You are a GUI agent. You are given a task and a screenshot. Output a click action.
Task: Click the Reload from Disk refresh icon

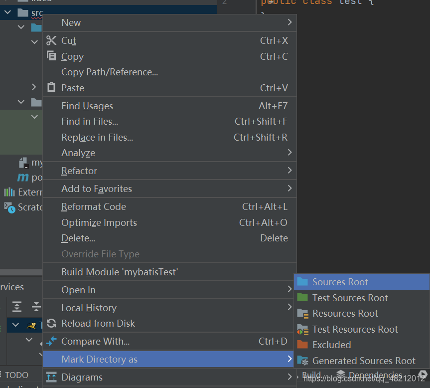pos(51,323)
